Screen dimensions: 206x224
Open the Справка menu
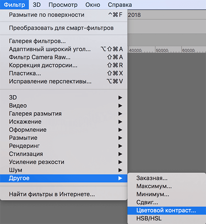point(120,5)
